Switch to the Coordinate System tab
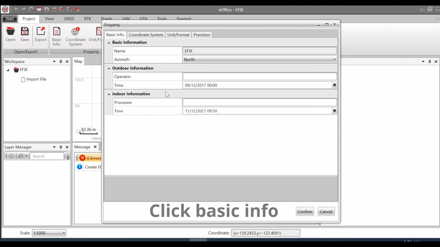This screenshot has height=247, width=440. pos(146,35)
